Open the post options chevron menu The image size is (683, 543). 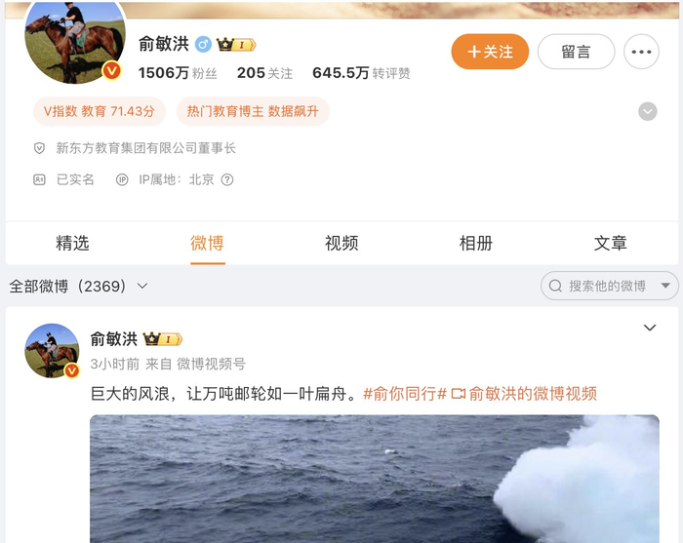point(650,328)
